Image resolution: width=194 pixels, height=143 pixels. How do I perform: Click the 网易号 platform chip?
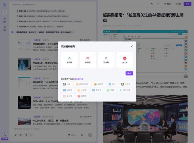point(82,96)
